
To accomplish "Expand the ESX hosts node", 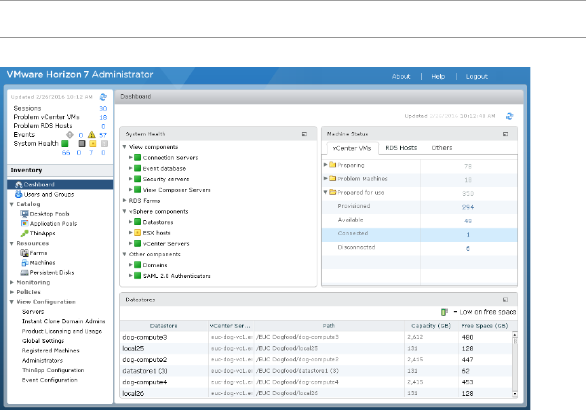I will (131, 232).
